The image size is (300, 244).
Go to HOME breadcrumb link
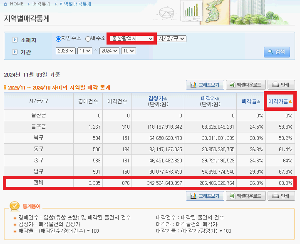pyautogui.click(x=17, y=4)
